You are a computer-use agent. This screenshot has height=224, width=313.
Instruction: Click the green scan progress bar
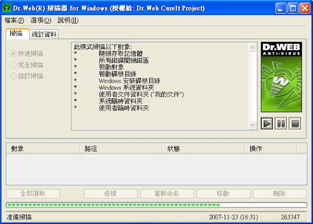coord(157,205)
